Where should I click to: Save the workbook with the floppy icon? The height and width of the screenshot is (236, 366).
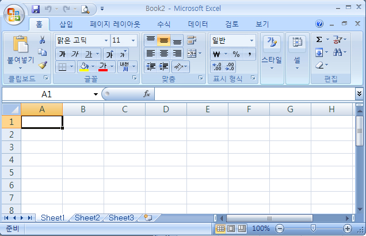pyautogui.click(x=36, y=9)
